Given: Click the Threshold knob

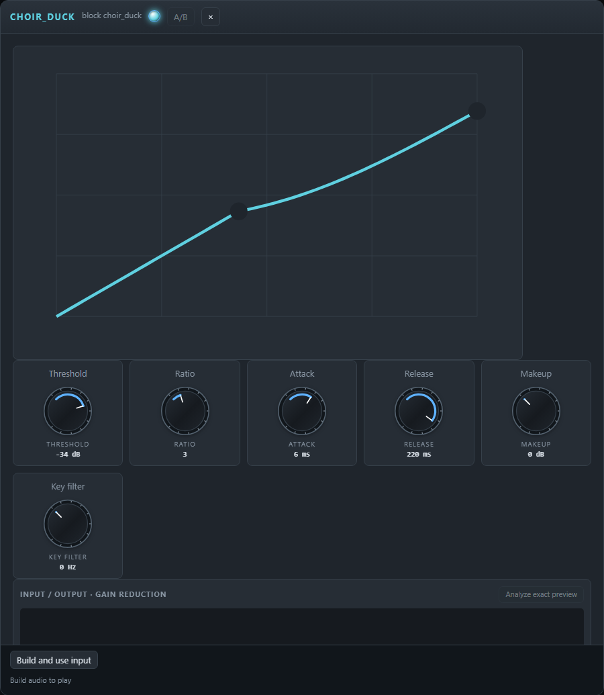Looking at the screenshot, I should coord(68,411).
